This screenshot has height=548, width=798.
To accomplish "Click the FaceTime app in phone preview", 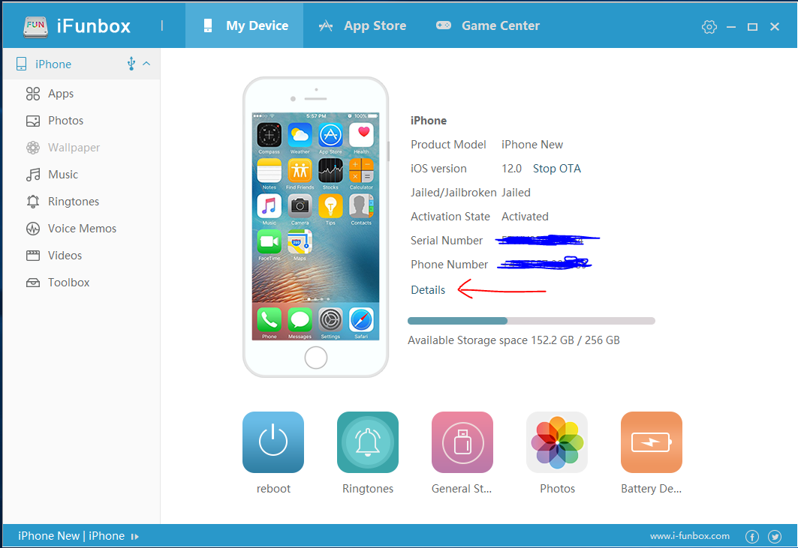I will pyautogui.click(x=270, y=242).
